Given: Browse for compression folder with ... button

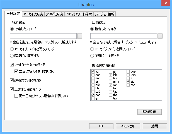Looking at the screenshot, I should [160, 36].
